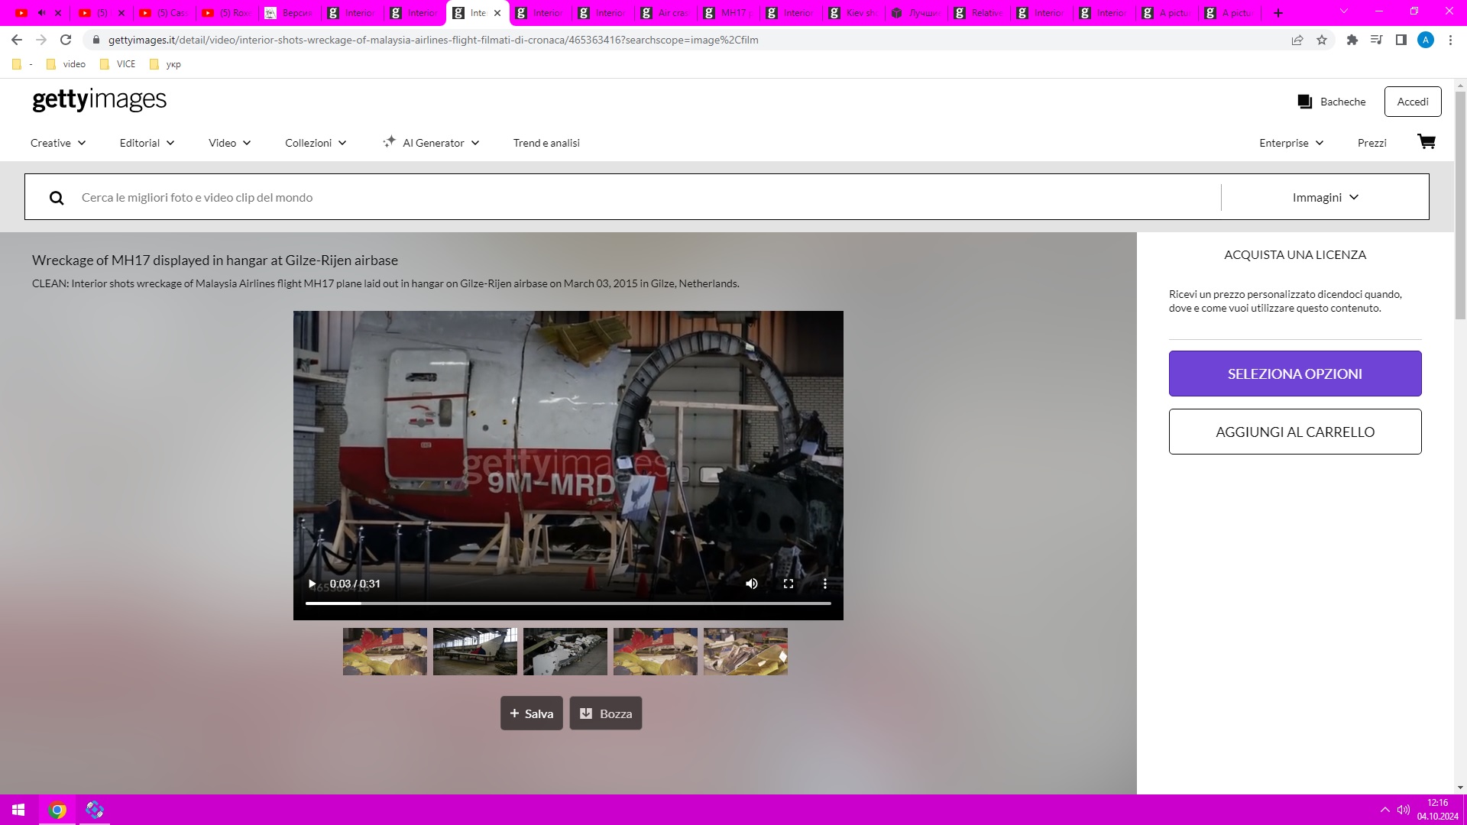Open the first related video thumbnail

[x=385, y=652]
